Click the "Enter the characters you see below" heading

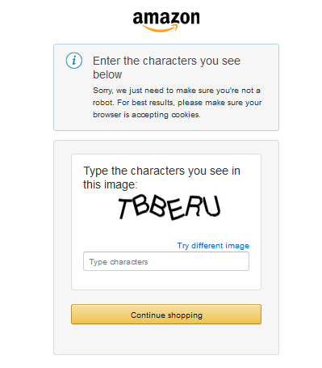pos(166,67)
